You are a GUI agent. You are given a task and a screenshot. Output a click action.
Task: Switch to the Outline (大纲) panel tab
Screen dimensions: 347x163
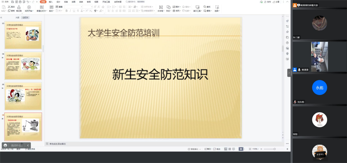point(17,17)
